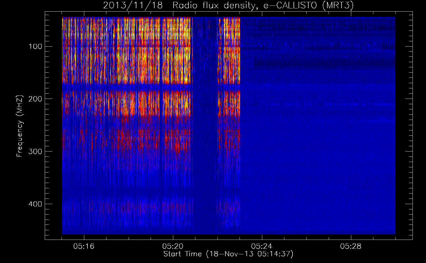
Task: Click the 400 frequency tick label
Action: 35,204
